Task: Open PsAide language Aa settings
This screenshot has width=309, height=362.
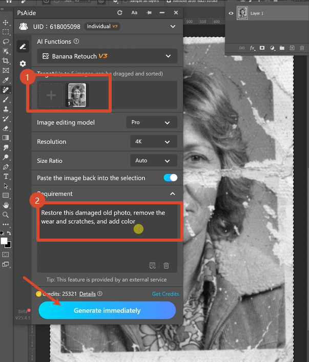Action: click(x=134, y=13)
